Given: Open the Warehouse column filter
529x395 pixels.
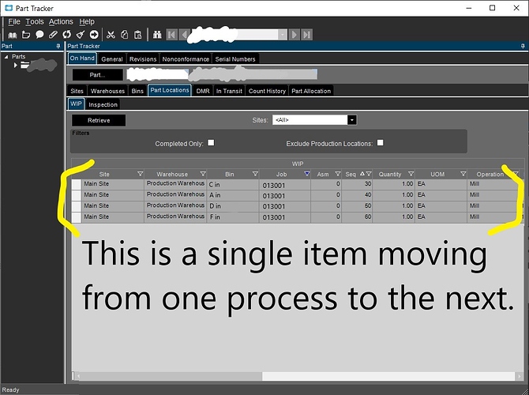Looking at the screenshot, I should [203, 174].
